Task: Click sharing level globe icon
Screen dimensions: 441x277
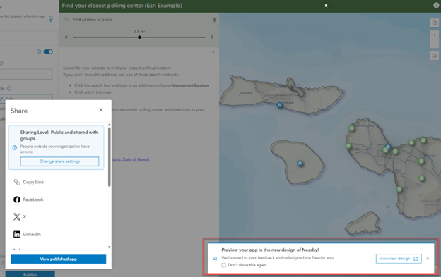Action: [x=15, y=148]
